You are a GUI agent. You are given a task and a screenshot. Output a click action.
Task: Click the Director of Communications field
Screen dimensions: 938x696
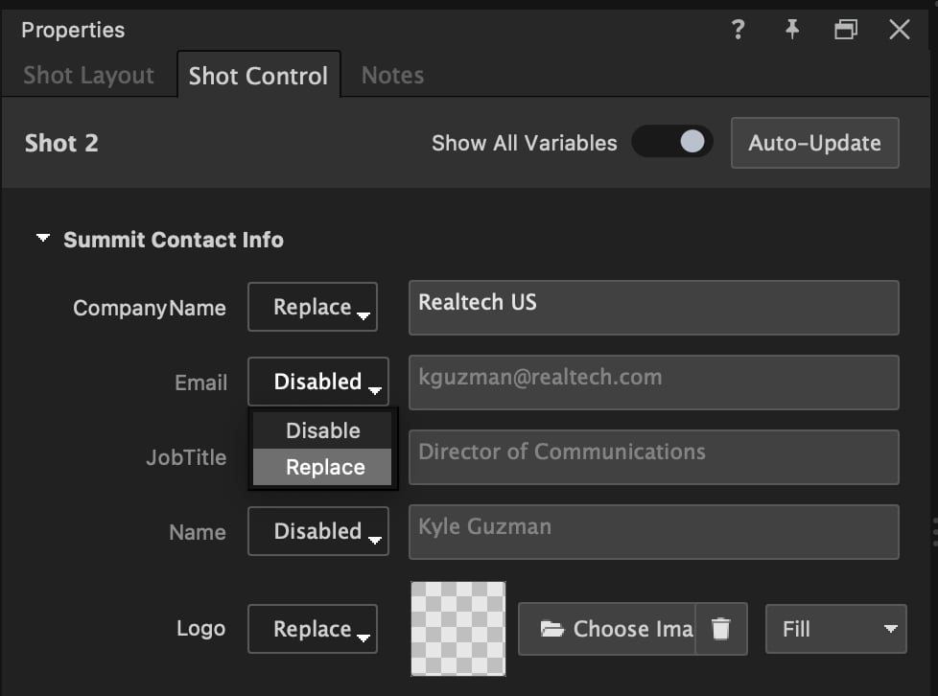coord(654,457)
